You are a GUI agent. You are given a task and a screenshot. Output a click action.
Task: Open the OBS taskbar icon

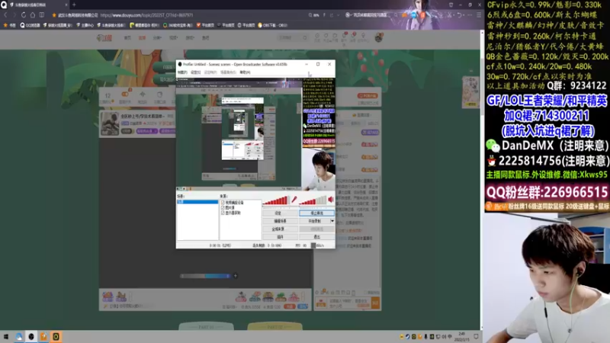pos(31,336)
